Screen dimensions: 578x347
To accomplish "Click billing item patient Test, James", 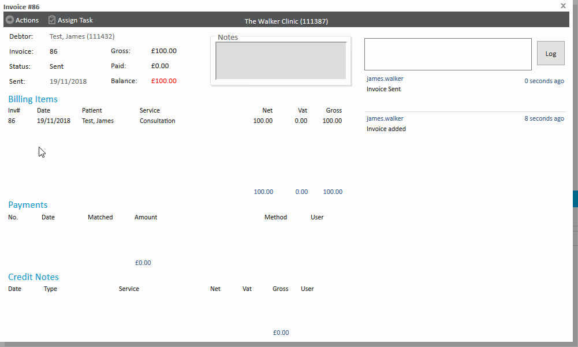I will 98,121.
